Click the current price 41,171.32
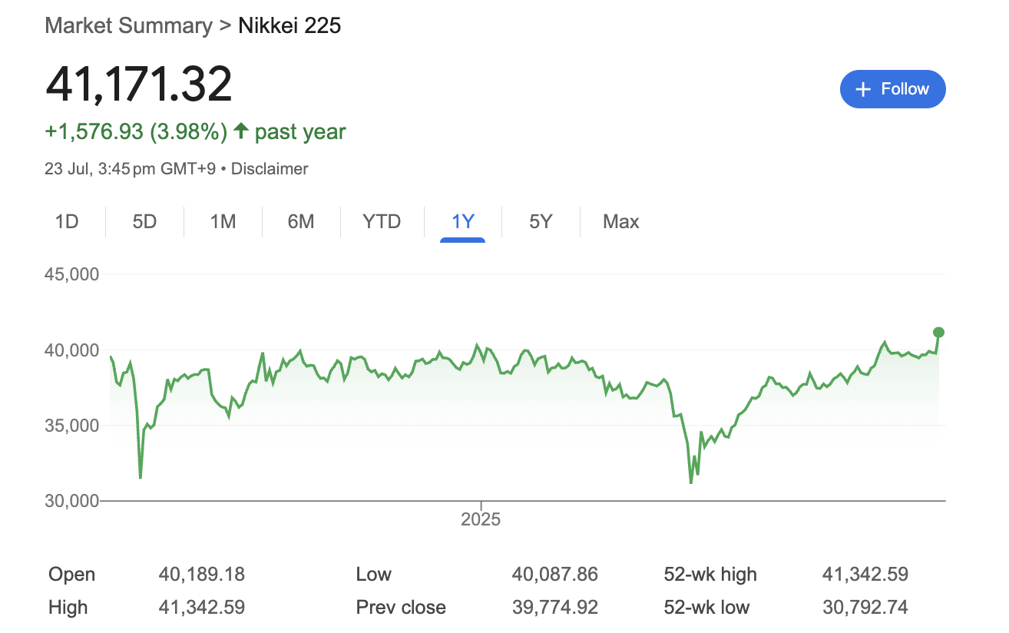Viewport: 1009px width, 633px height. pyautogui.click(x=139, y=85)
